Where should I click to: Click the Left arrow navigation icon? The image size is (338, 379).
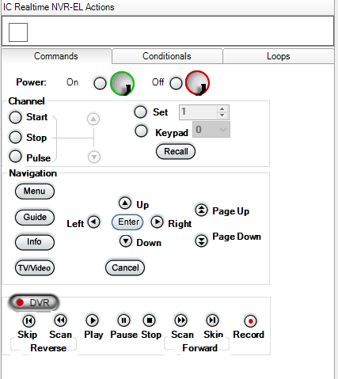click(93, 222)
